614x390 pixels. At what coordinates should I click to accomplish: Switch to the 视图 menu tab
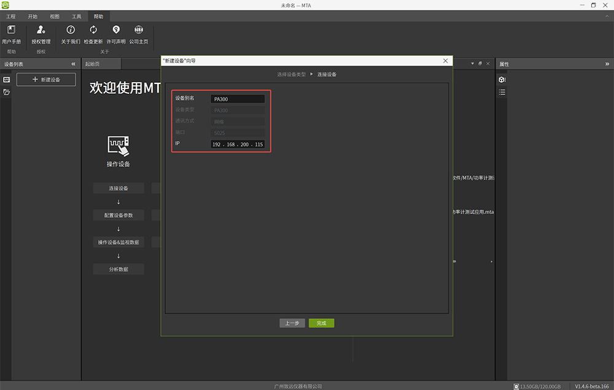[55, 17]
